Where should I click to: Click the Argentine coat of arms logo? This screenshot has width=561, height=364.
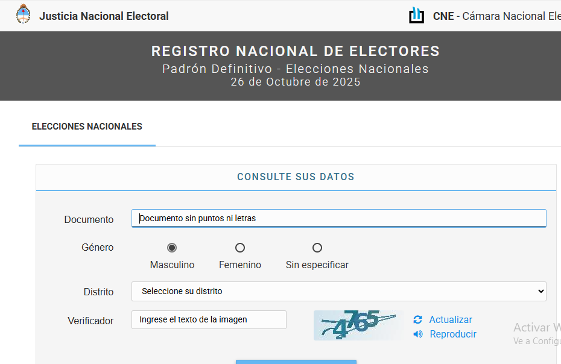tap(23, 15)
